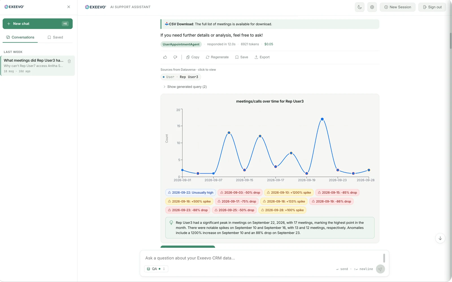Save the response to Saved
This screenshot has height=282, width=452.
coord(242,57)
